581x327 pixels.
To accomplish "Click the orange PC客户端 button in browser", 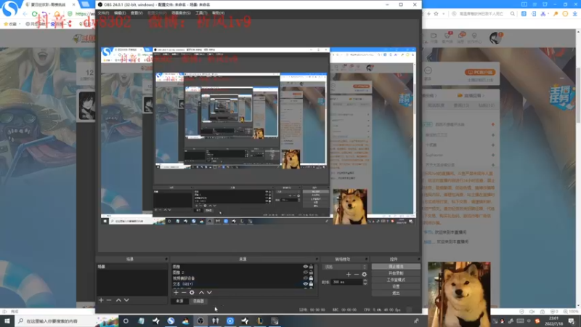I will pyautogui.click(x=480, y=72).
